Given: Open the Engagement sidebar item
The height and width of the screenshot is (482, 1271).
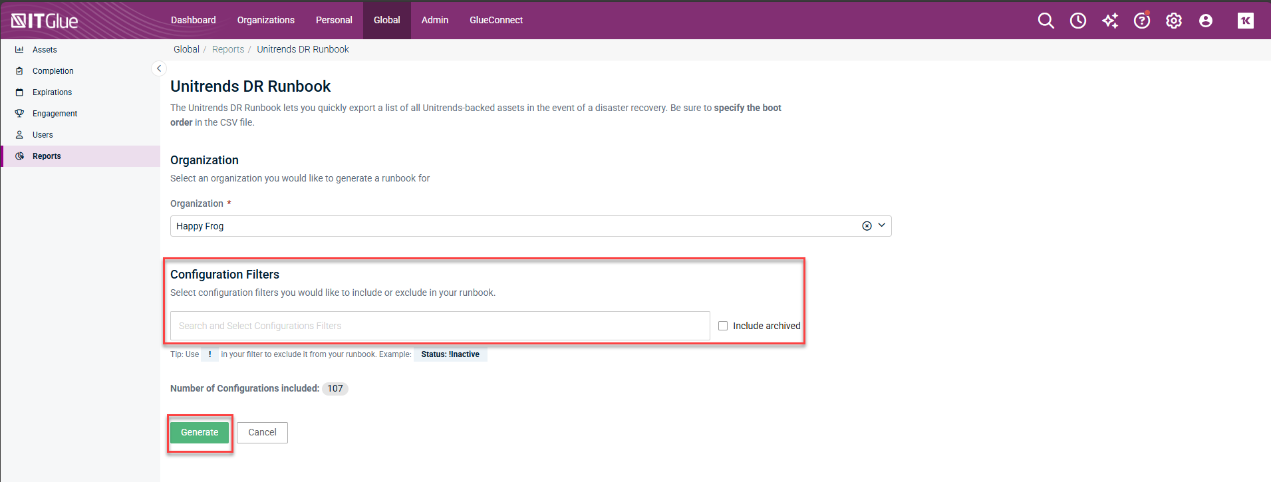Looking at the screenshot, I should 55,114.
